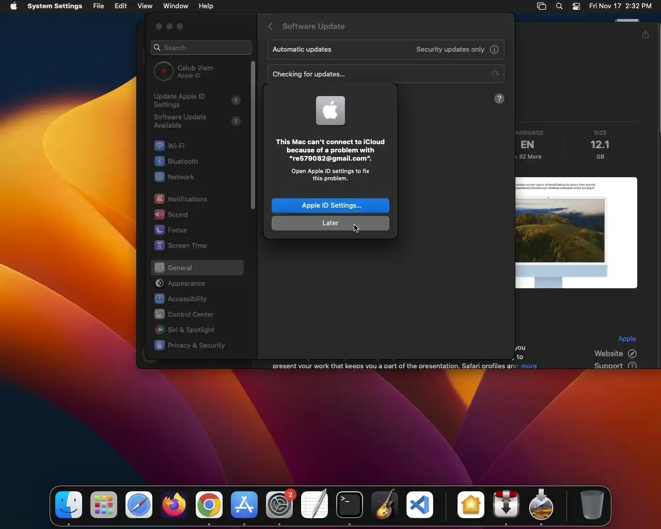
Task: Open the Help menu
Action: click(x=206, y=6)
